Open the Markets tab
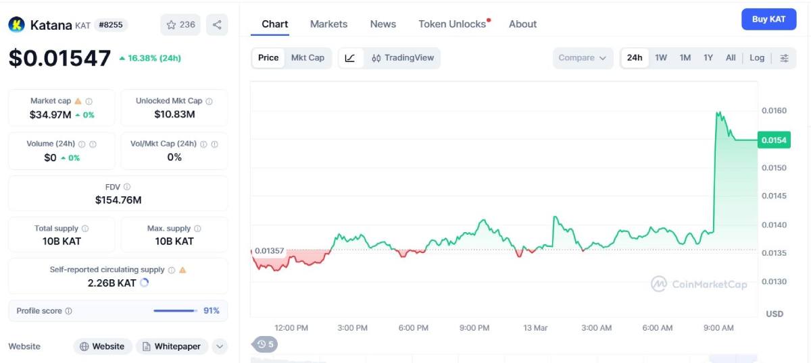Screen dimensions: 811x363 pos(328,24)
